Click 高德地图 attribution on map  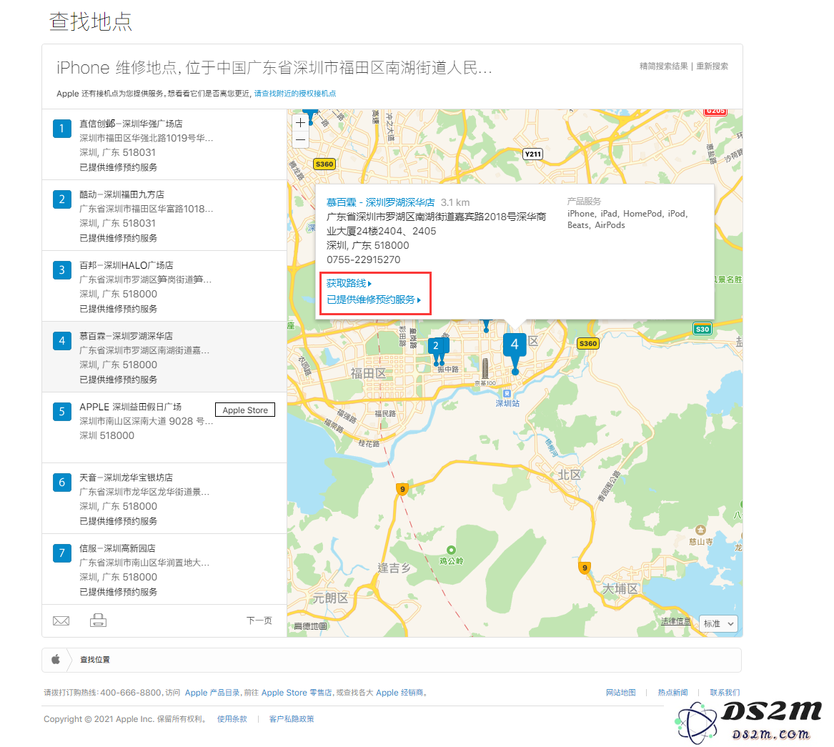311,626
